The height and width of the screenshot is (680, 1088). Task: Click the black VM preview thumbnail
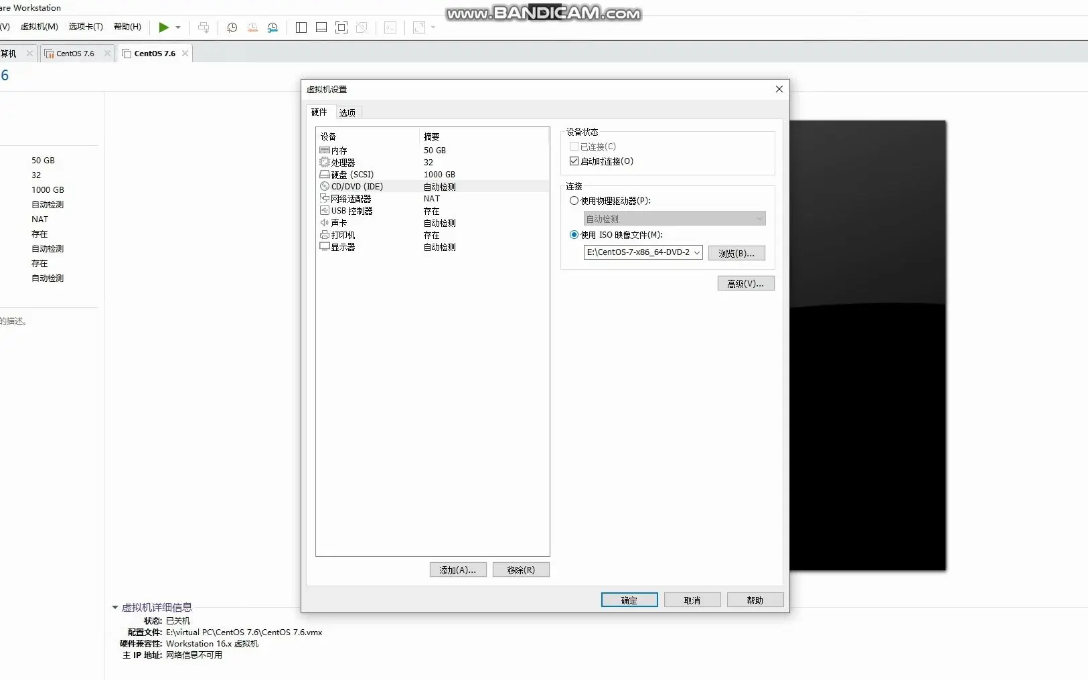coord(868,345)
